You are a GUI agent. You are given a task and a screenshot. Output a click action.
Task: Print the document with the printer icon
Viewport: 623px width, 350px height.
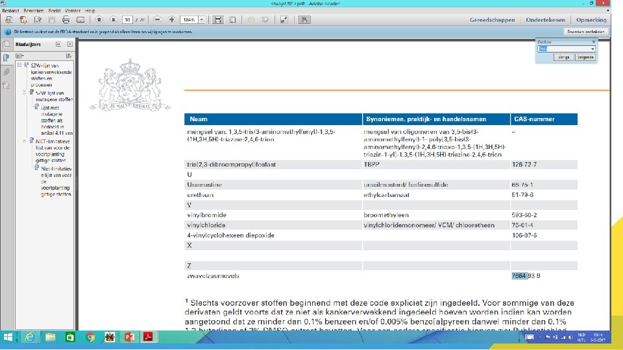tap(66, 20)
